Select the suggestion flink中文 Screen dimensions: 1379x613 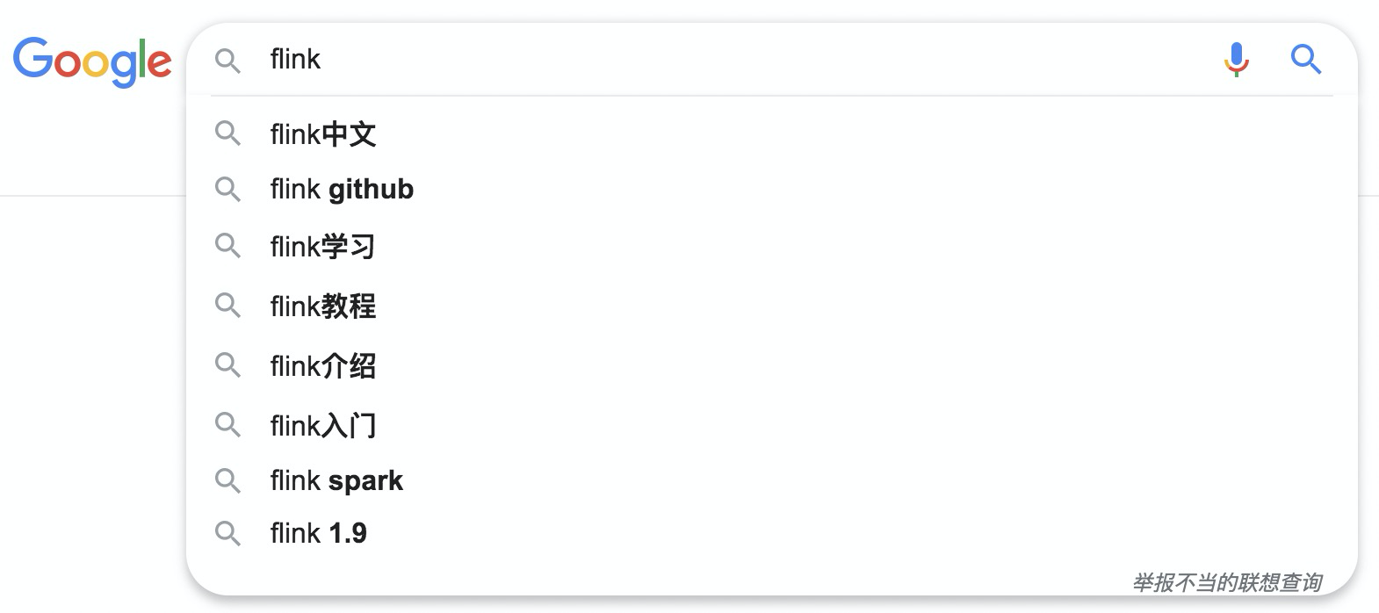(x=323, y=134)
